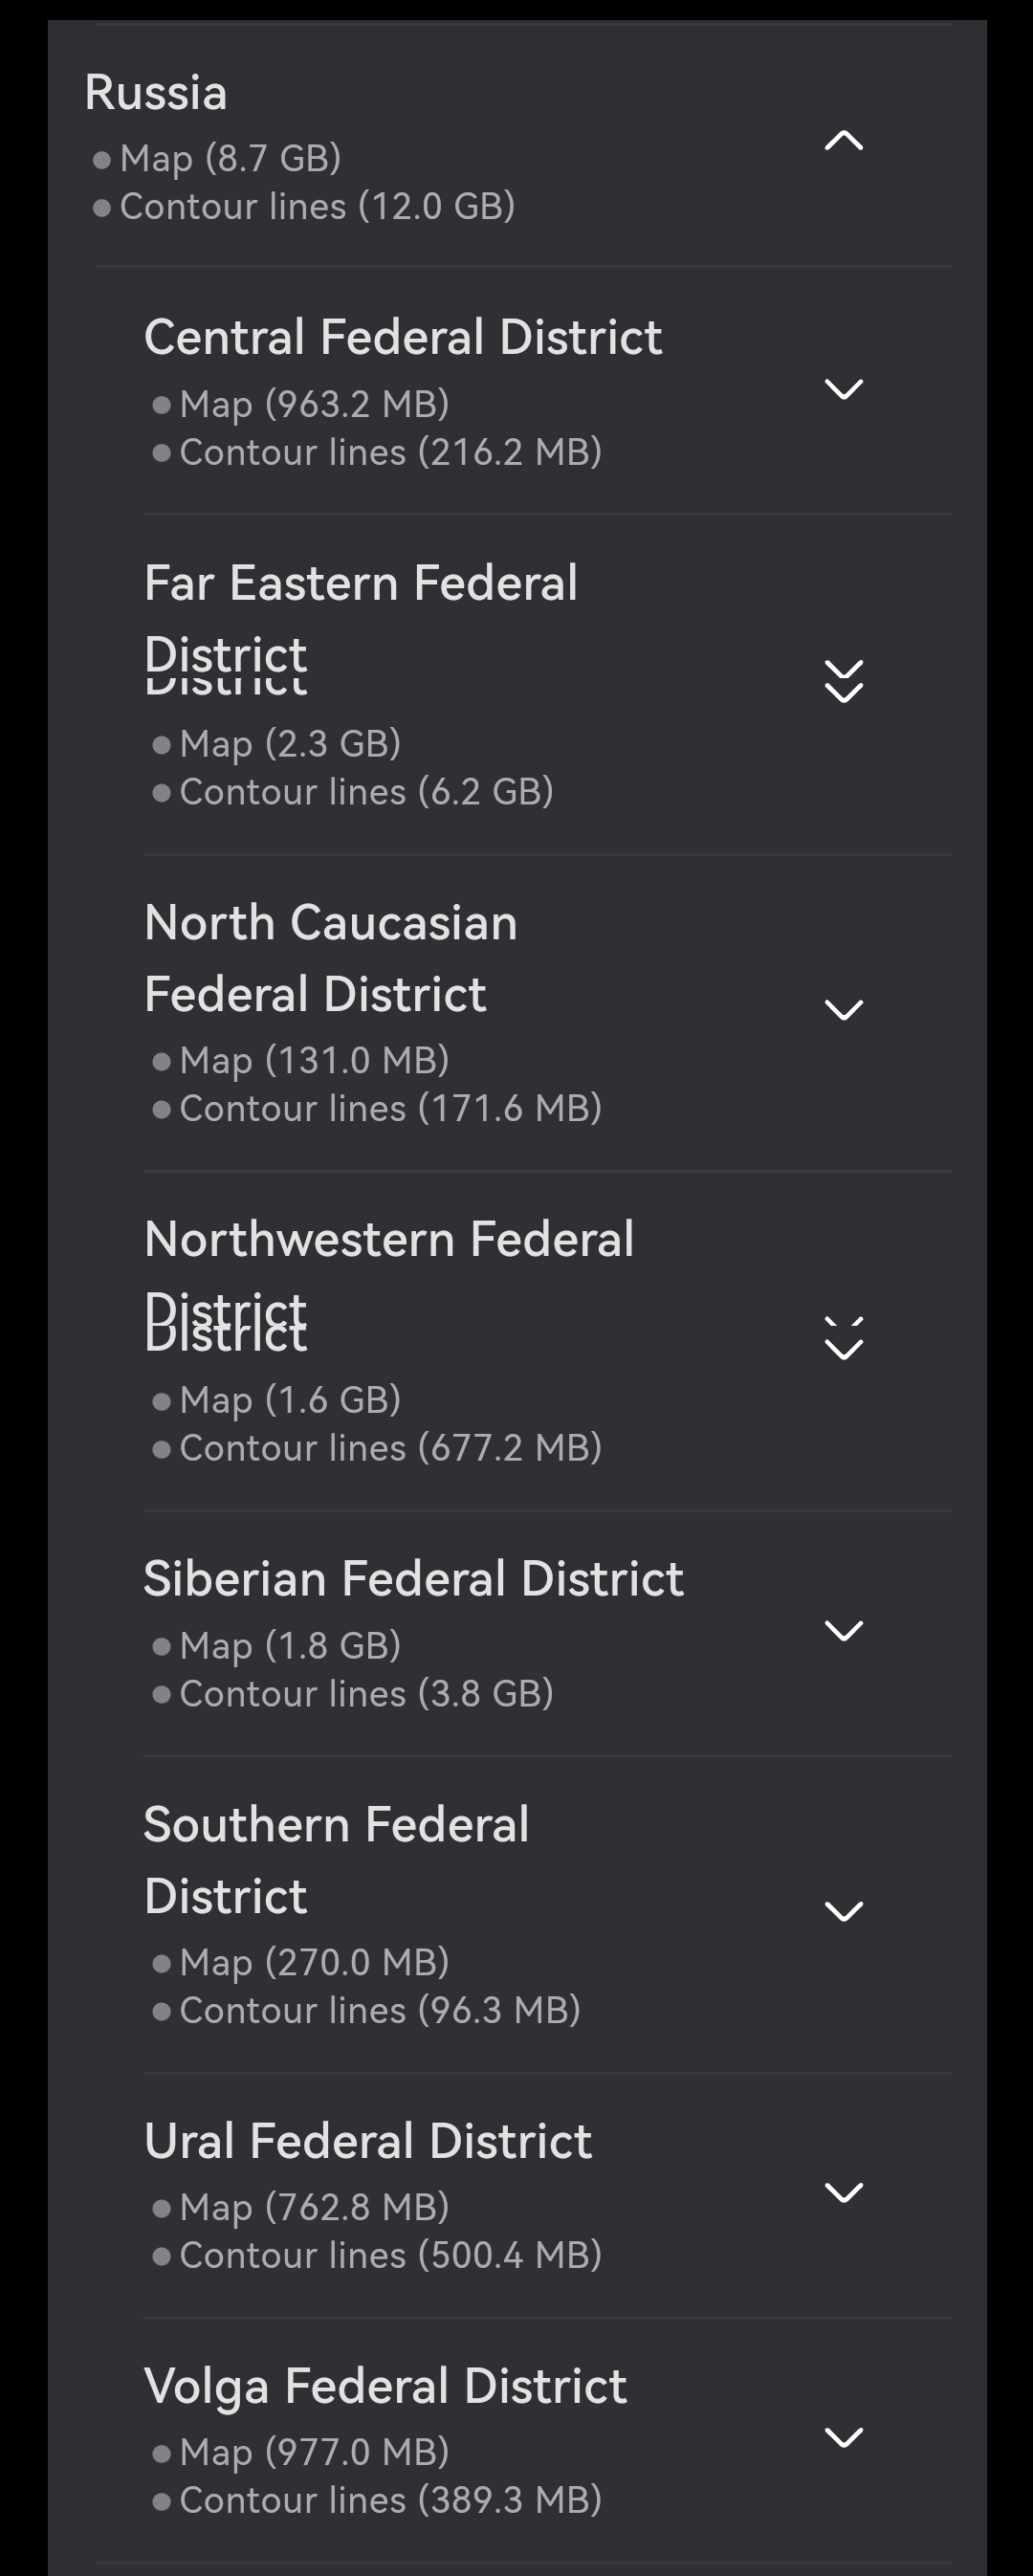This screenshot has width=1033, height=2576.
Task: Open Siberian Federal District entry
Action: tap(413, 1579)
